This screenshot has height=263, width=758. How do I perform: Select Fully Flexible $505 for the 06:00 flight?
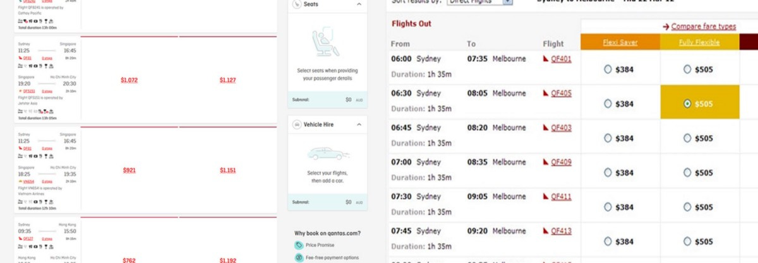687,69
